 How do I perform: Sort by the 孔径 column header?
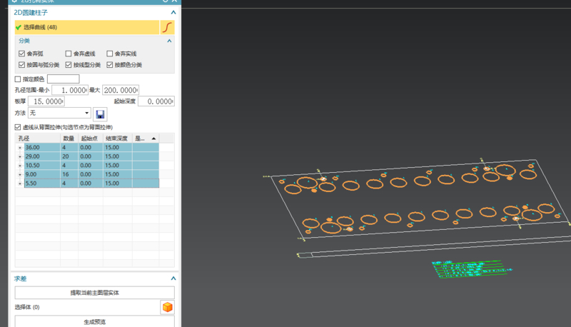tap(38, 139)
